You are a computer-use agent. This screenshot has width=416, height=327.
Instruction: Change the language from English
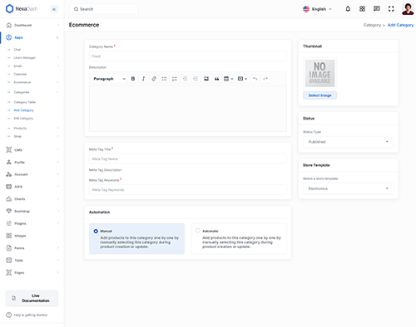[317, 9]
